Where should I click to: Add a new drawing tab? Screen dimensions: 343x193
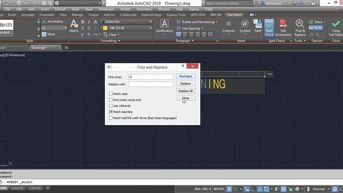(66, 48)
